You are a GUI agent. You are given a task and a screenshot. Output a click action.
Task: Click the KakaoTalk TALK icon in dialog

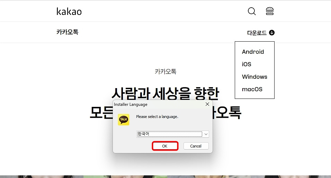coord(124,120)
